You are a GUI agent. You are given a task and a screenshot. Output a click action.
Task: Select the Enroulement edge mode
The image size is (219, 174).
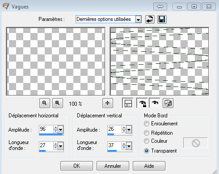tap(161, 124)
